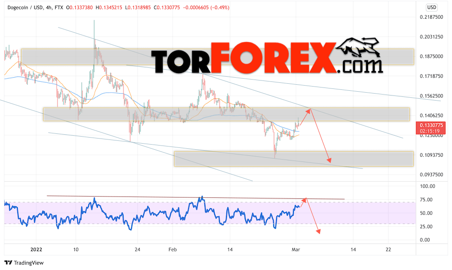Image resolution: width=452 pixels, height=270 pixels.
Task: Click the RSI 100.00 axis label
Action: tap(428, 186)
